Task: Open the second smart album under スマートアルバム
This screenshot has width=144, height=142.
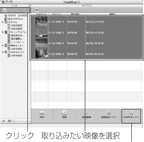Action: click(x=16, y=39)
